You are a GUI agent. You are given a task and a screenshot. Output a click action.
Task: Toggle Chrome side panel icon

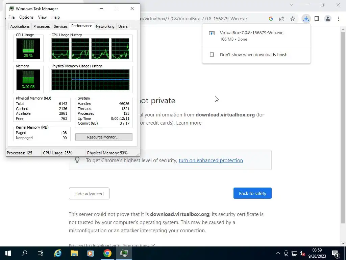(x=317, y=19)
